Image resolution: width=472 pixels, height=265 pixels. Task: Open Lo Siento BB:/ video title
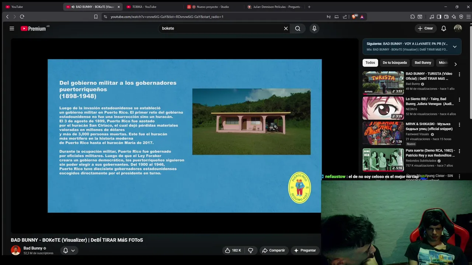pyautogui.click(x=430, y=101)
